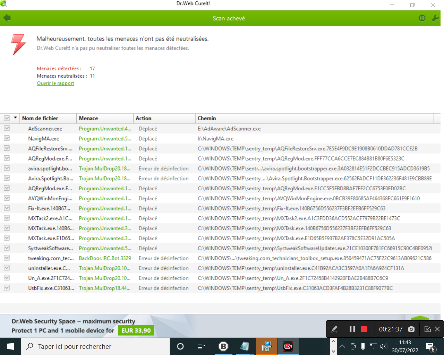Open the B app on taskbar
Screen dimensions: 444x355
[223, 346]
